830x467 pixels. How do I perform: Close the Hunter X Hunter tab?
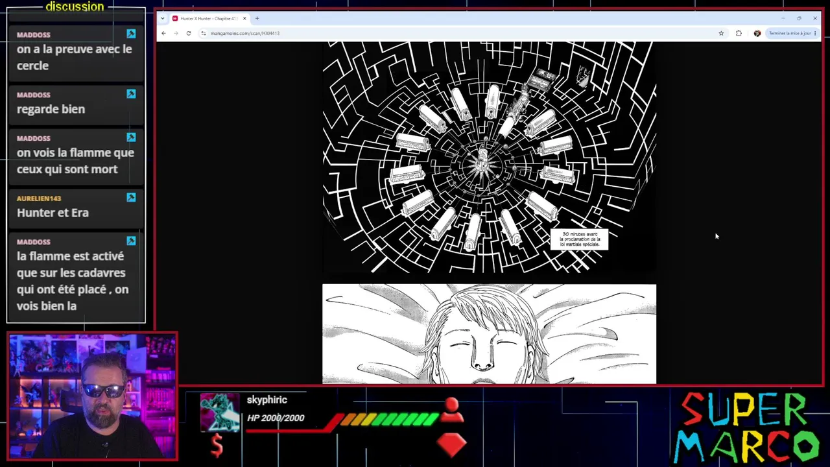tap(244, 18)
